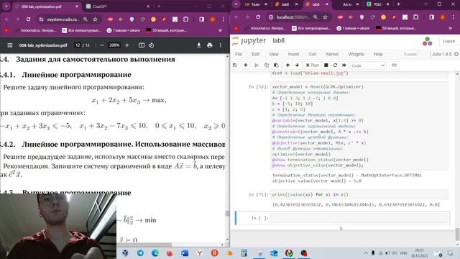Insert a cell below in Jupyter
The width and height of the screenshot is (460, 259).
[246, 65]
